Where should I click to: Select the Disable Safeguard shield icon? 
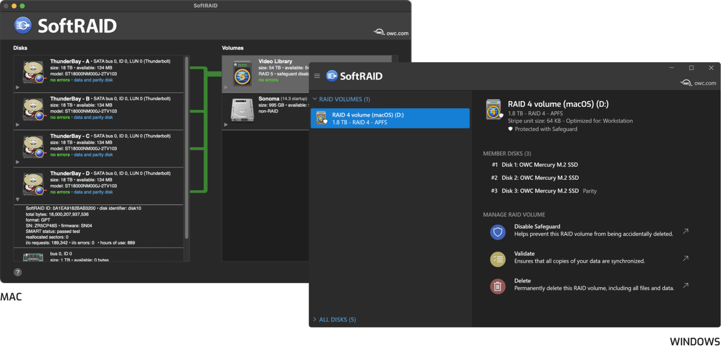click(497, 232)
